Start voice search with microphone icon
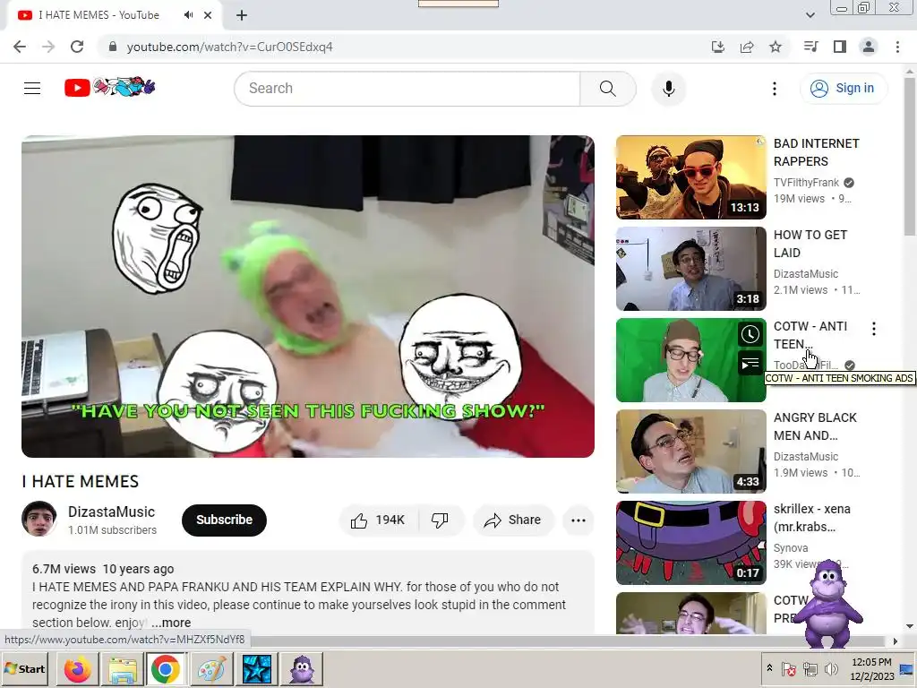Image resolution: width=917 pixels, height=688 pixels. (668, 89)
